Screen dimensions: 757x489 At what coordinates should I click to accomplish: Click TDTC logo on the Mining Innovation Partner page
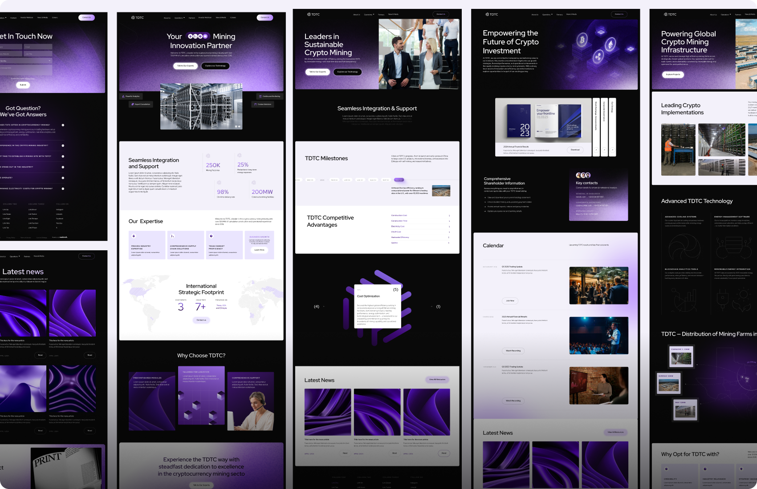tap(138, 18)
